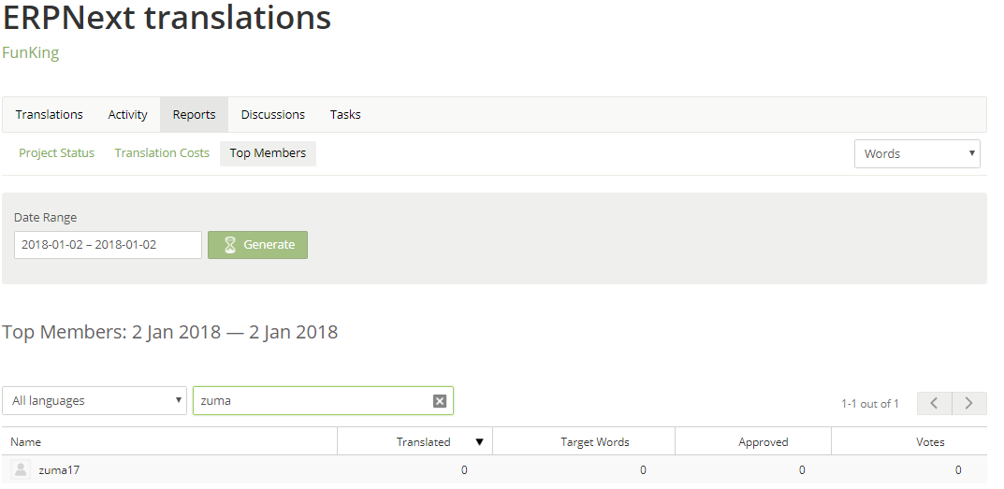Click the '1-1 out of 1' text
1004x489 pixels.
(x=870, y=404)
